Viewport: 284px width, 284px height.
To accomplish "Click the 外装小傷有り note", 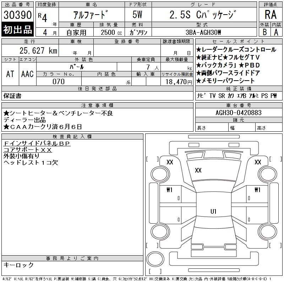I will click(x=21, y=156).
